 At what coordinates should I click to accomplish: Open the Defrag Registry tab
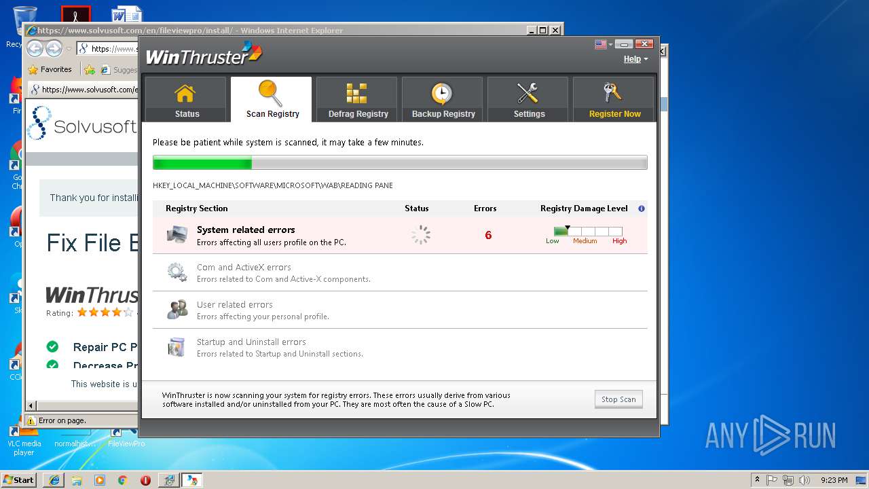(x=357, y=99)
